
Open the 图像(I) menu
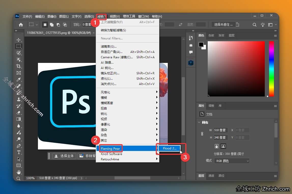52,16
